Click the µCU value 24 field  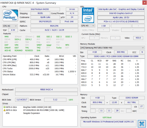(72, 17)
